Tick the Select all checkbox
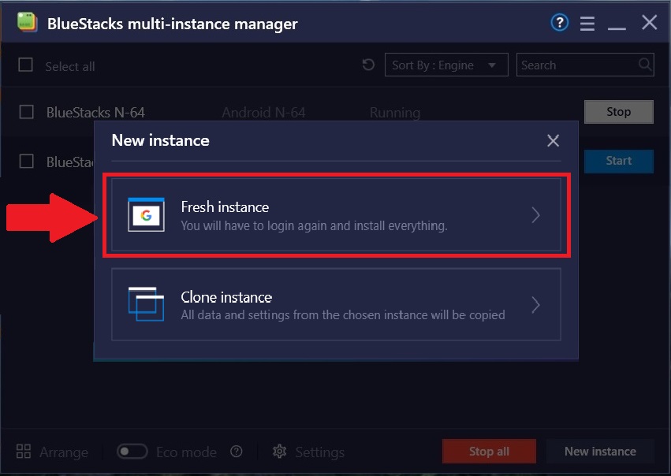 26,65
